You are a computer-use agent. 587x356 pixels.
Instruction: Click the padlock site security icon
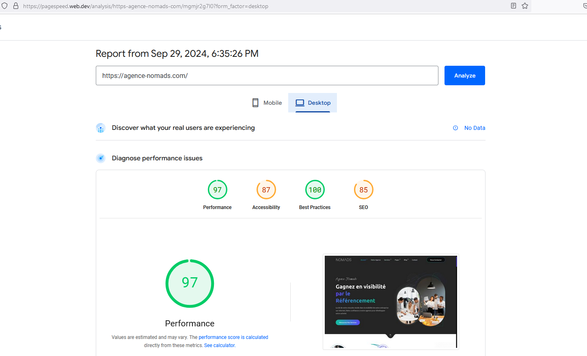click(16, 6)
